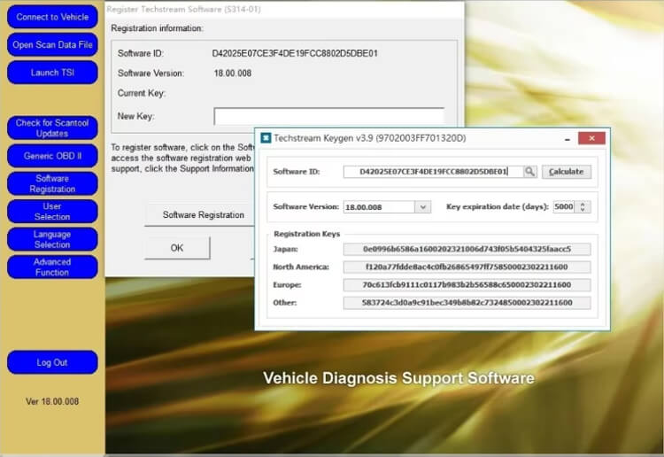The image size is (664, 457).
Task: Open User Selection
Action: click(x=52, y=212)
